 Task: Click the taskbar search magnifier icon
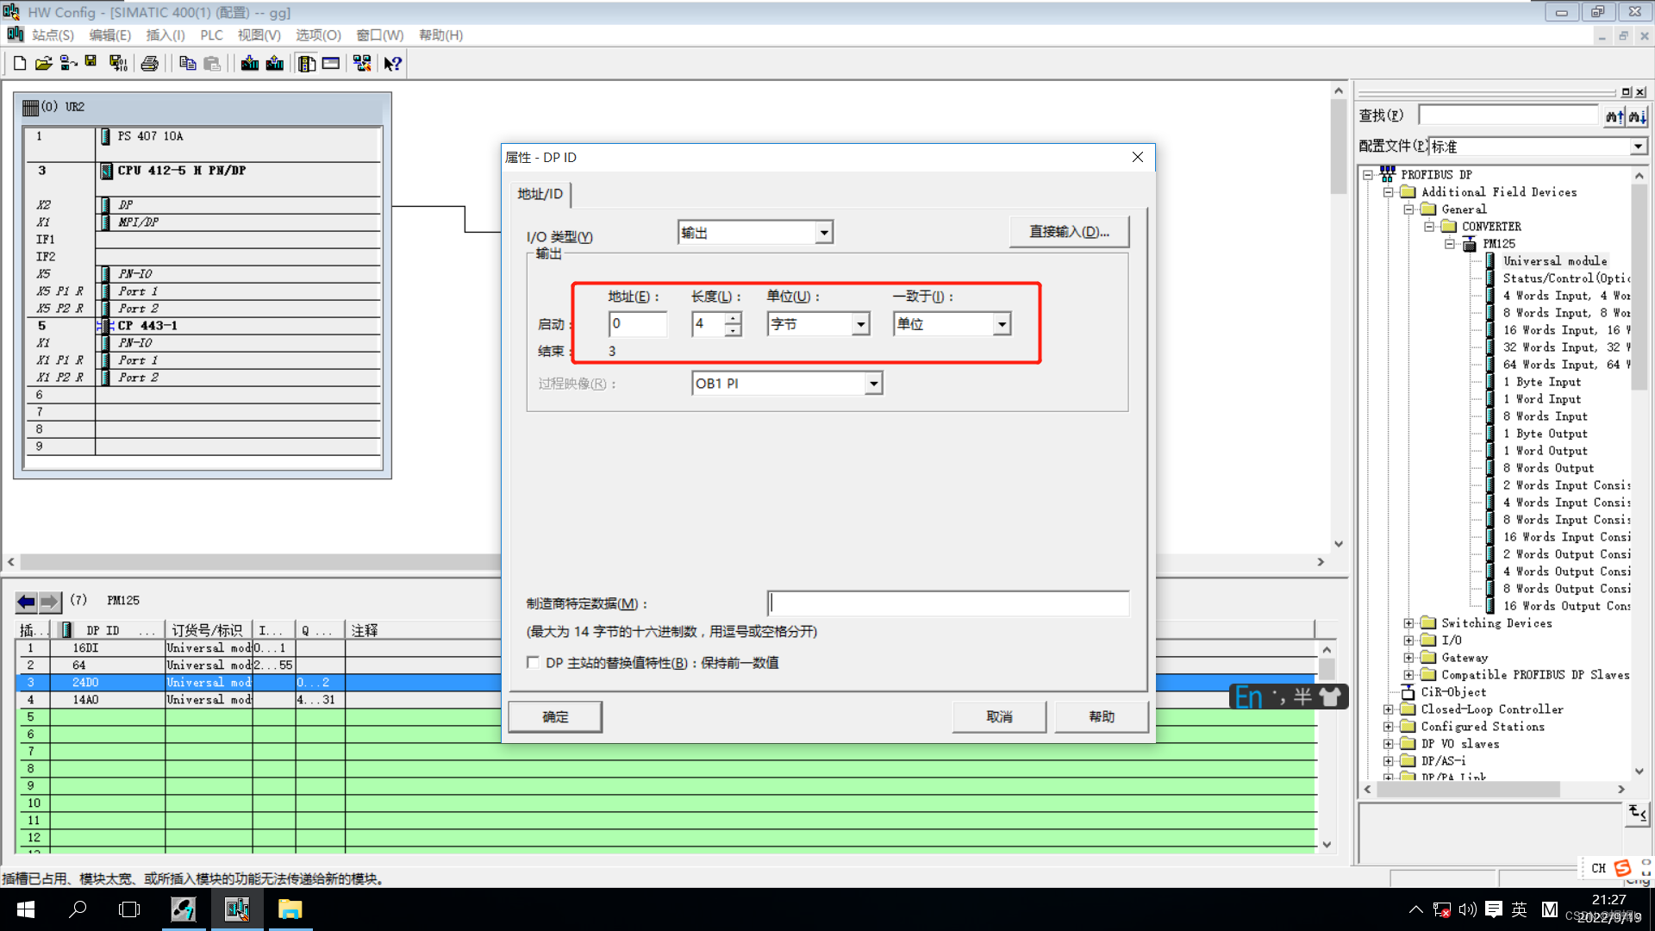78,909
